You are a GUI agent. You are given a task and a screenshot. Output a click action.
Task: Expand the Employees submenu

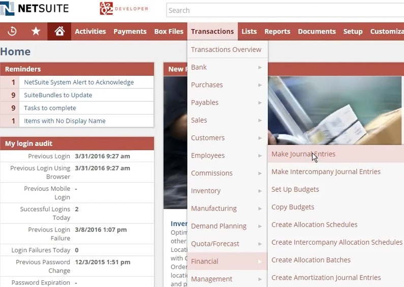pyautogui.click(x=228, y=155)
